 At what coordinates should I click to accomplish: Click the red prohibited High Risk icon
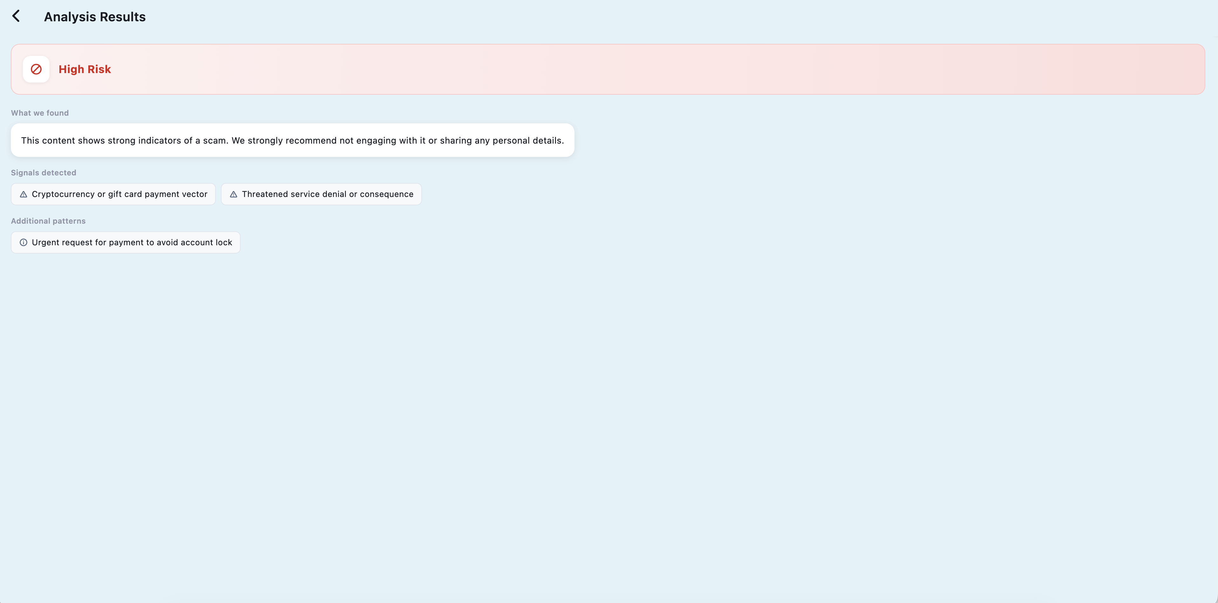37,69
